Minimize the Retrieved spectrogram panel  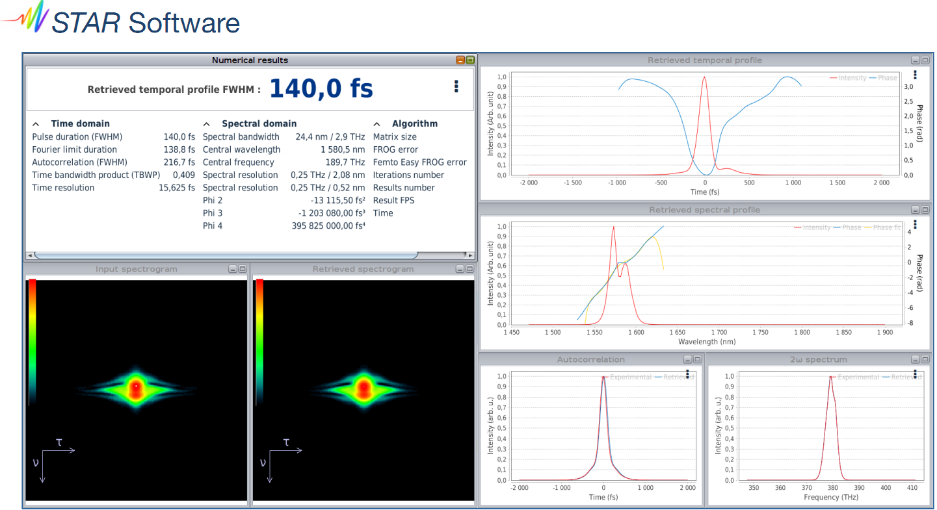click(460, 269)
